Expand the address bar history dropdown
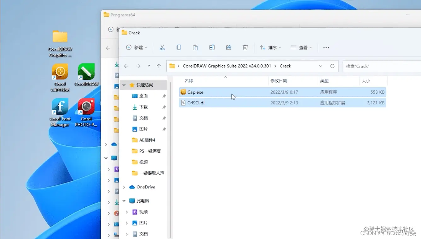Viewport: 421px width, 239px height. (x=321, y=66)
